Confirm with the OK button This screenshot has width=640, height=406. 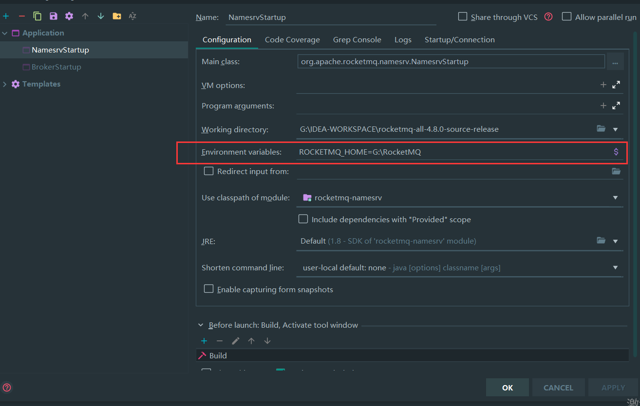(508, 388)
